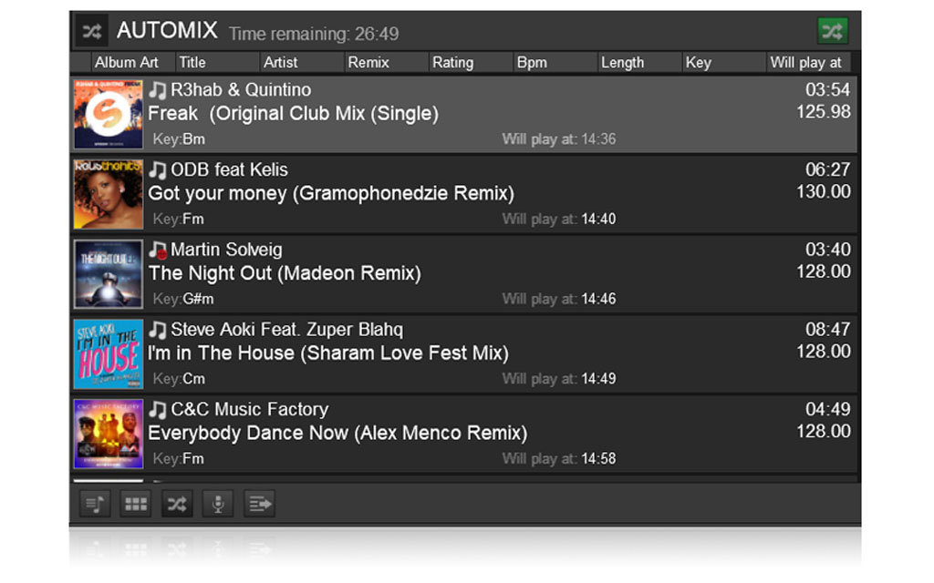
Task: Click "Will play at: 14:40"
Action: click(559, 219)
